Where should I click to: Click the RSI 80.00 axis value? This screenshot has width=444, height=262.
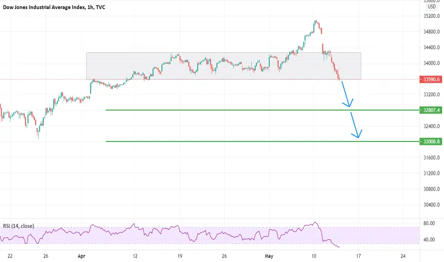tap(429, 223)
